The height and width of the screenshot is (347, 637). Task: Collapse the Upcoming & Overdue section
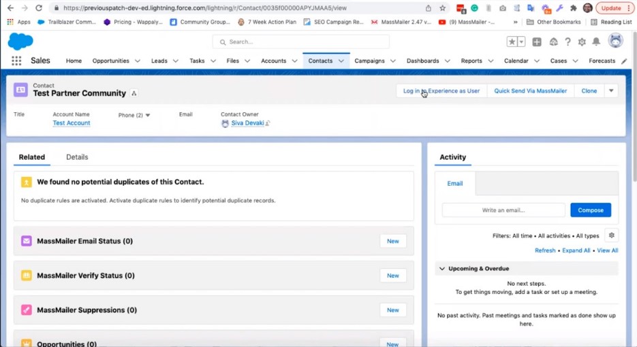442,269
